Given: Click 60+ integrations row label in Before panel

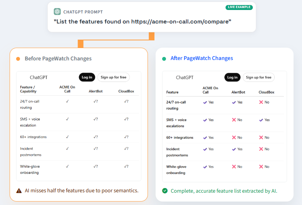Looking at the screenshot, I should coord(33,137).
